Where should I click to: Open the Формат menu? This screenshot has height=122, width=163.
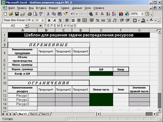point(53,8)
